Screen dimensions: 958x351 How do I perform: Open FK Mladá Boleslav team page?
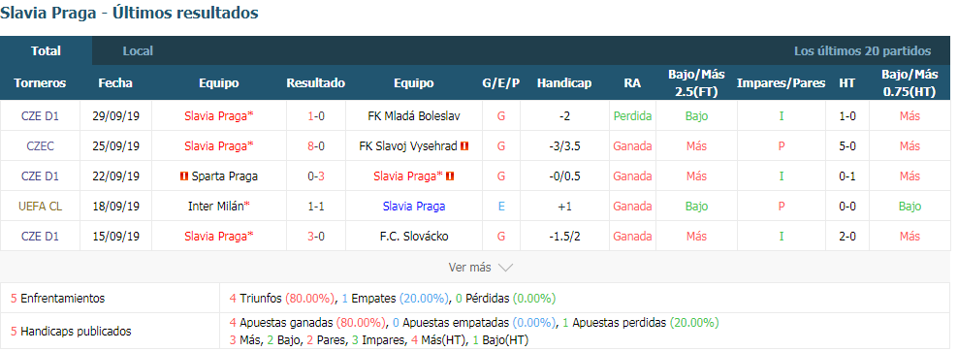(414, 116)
